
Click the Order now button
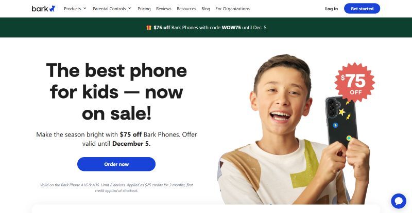116,164
